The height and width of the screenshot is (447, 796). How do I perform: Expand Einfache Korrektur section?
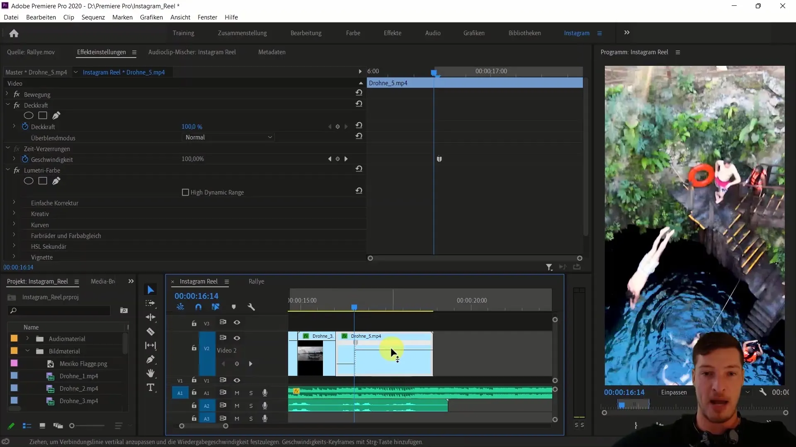(x=14, y=202)
